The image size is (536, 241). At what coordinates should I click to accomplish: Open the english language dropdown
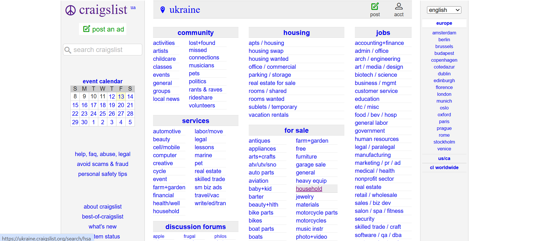(x=444, y=10)
